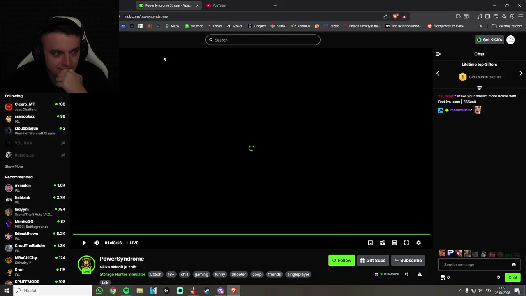Toggle theater mode on player

[394, 243]
